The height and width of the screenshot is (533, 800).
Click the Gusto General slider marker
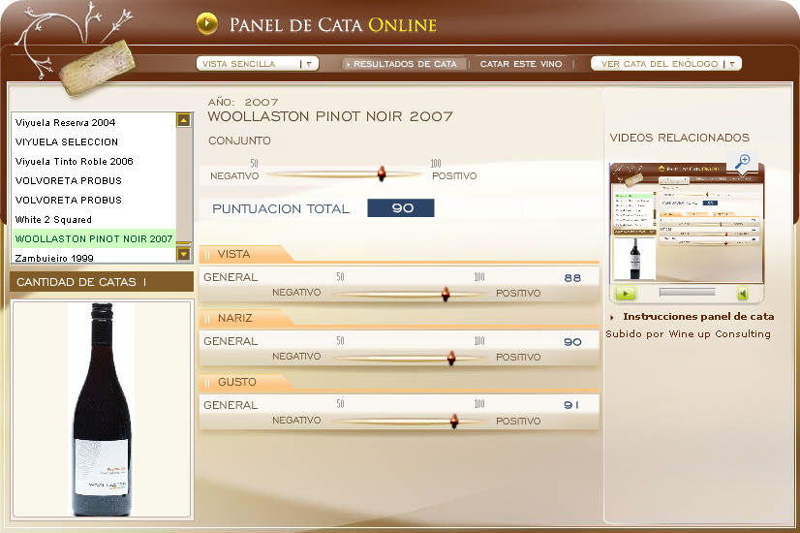coord(454,422)
